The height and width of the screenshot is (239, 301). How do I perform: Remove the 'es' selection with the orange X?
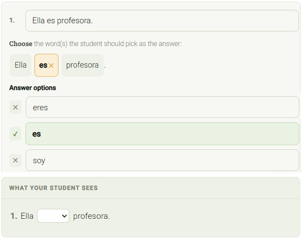[51, 65]
